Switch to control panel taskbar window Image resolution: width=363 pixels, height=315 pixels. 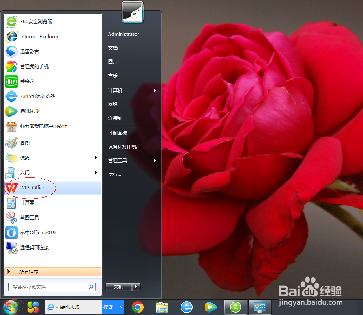pos(260,307)
